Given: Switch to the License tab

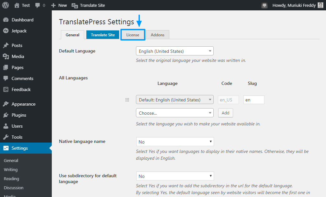Looking at the screenshot, I should [x=133, y=35].
